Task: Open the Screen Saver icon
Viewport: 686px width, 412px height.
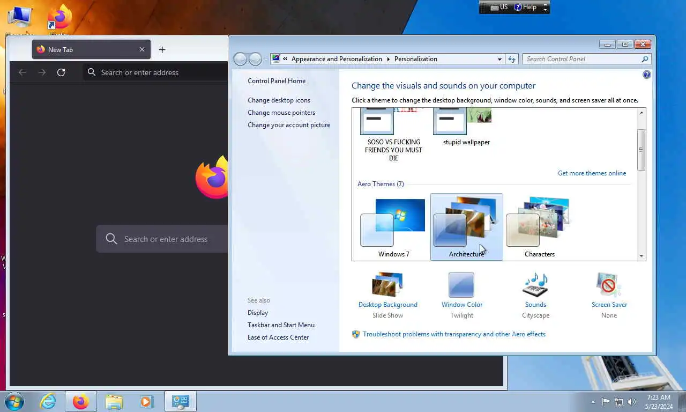Action: (609, 285)
